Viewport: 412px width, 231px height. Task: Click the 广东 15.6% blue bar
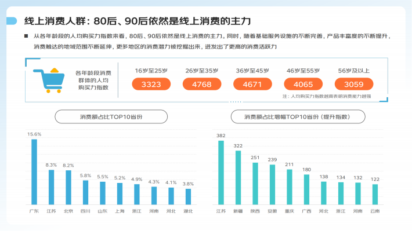[x=34, y=172]
